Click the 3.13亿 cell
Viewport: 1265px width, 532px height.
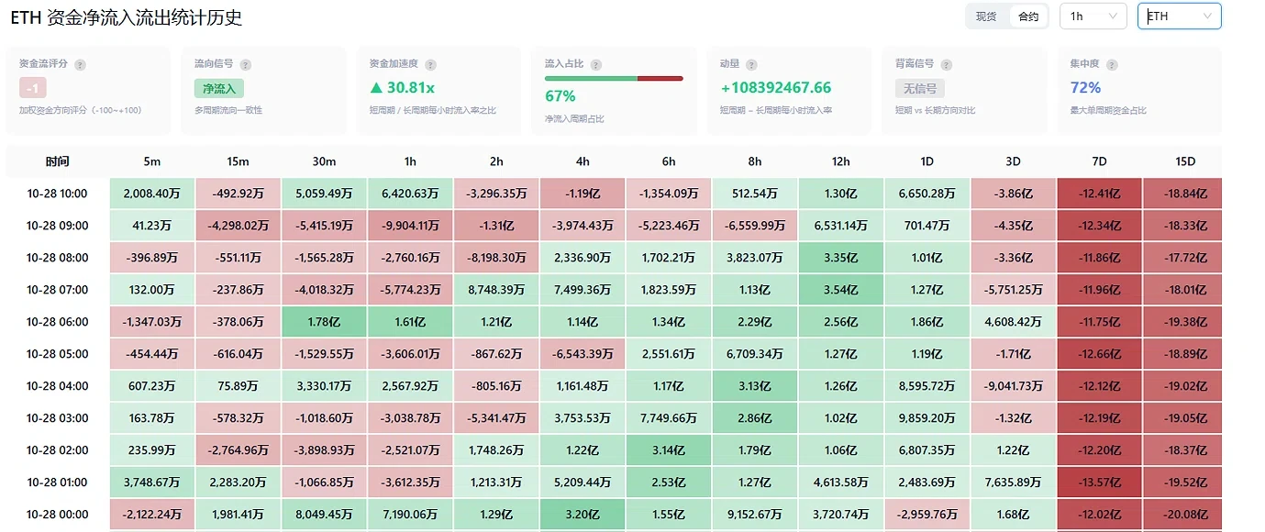point(755,386)
